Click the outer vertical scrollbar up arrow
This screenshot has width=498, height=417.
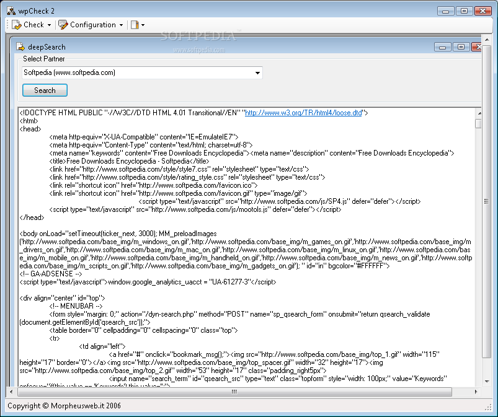tap(487, 40)
